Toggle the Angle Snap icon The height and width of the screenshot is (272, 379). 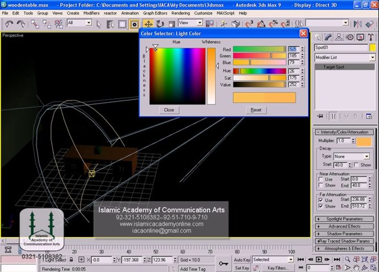coord(261,24)
